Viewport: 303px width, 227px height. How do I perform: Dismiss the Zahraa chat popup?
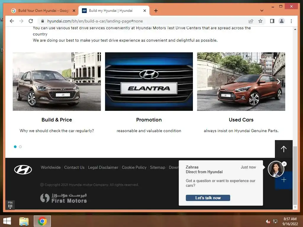coord(284,164)
